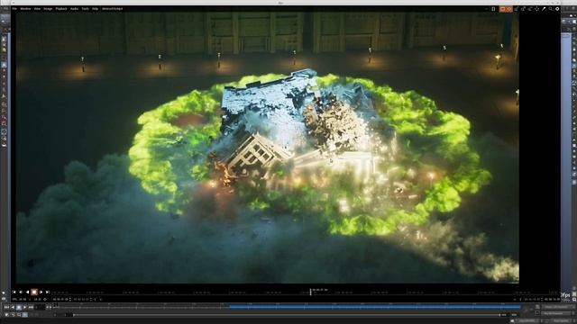Image resolution: width=577 pixels, height=324 pixels.
Task: Play backward in the MPlay viewer
Action: click(x=27, y=292)
